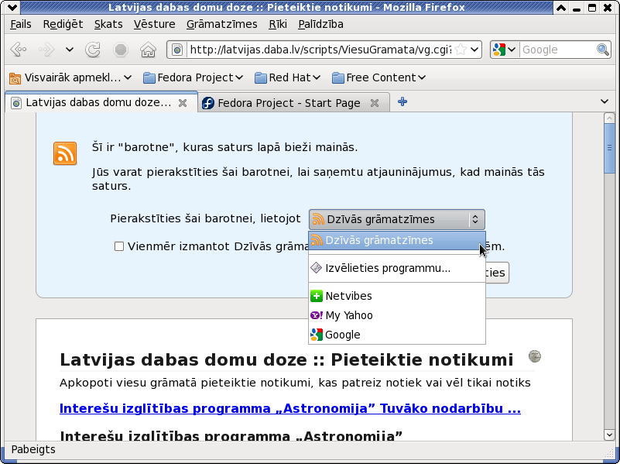Open the Rīki menu
This screenshot has height=464, width=620.
click(278, 24)
